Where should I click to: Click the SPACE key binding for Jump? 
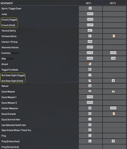tap(90, 14)
